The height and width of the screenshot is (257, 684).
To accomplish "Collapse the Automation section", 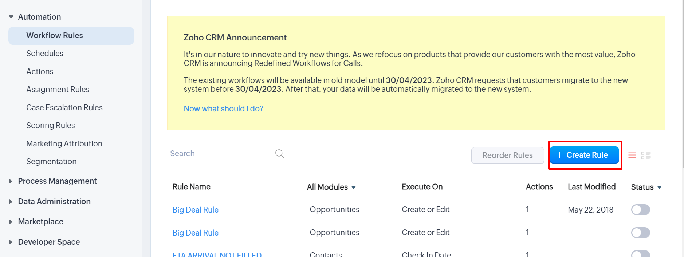I will pos(11,17).
